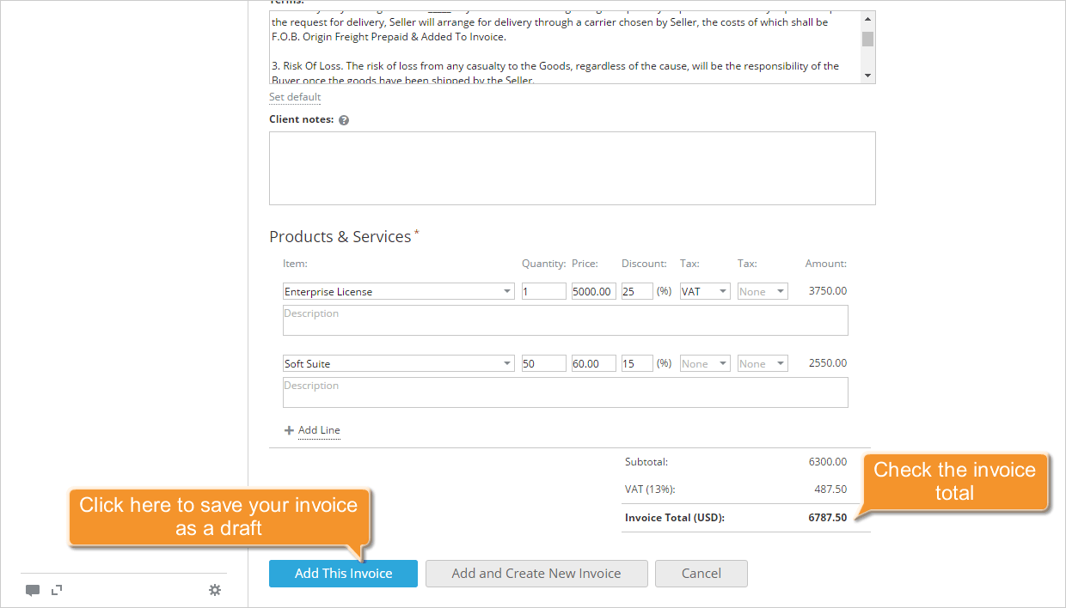Screen dimensions: 1066x608
Task: Open the VAT tax dropdown
Action: 704,291
